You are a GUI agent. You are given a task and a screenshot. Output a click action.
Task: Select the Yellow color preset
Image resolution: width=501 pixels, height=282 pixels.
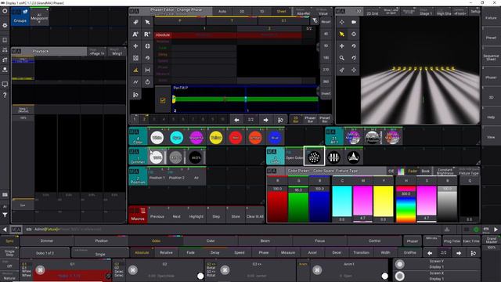tap(216, 138)
